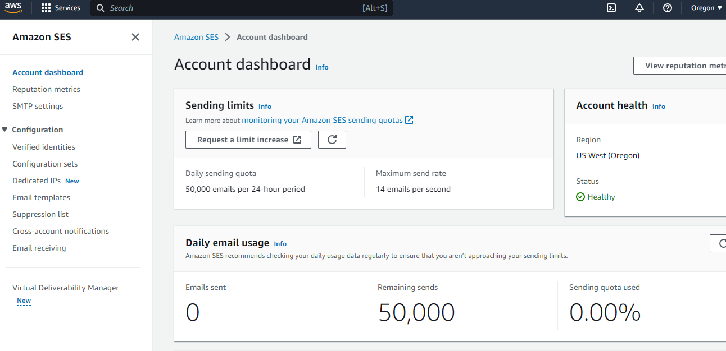The image size is (726, 351).
Task: Open the Services grid menu
Action: point(61,8)
